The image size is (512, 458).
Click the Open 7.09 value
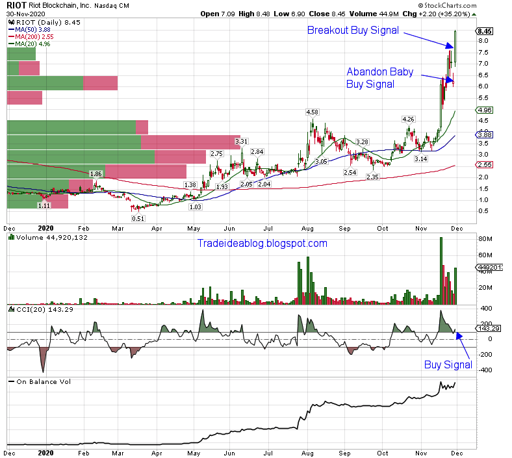click(x=218, y=14)
